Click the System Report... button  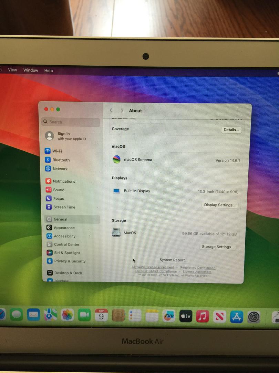coord(173,260)
